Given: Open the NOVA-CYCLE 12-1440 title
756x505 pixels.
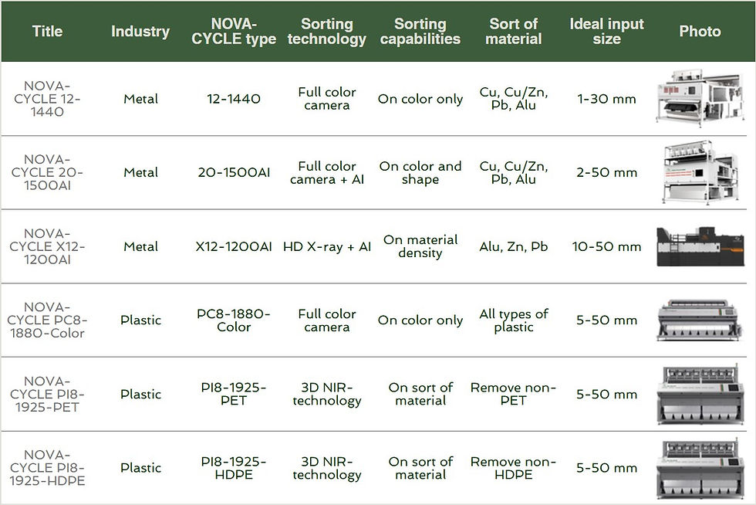Looking at the screenshot, I should [47, 99].
